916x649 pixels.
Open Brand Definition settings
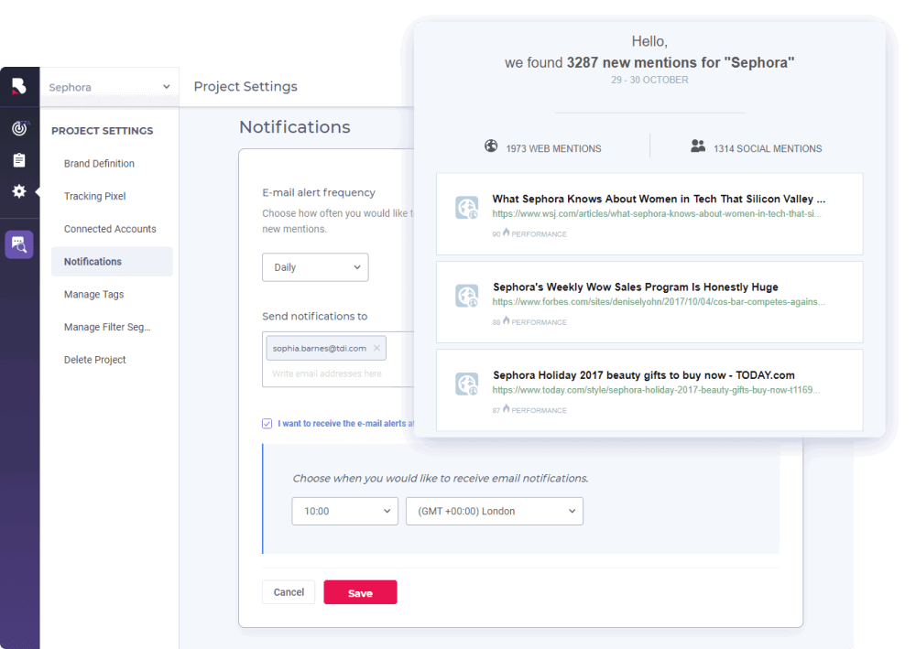coord(99,164)
